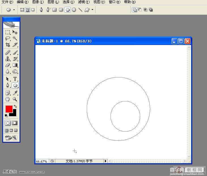Viewport: 207px width, 176px height.
Task: Enable Paths mode in options bar
Action: coord(28,10)
